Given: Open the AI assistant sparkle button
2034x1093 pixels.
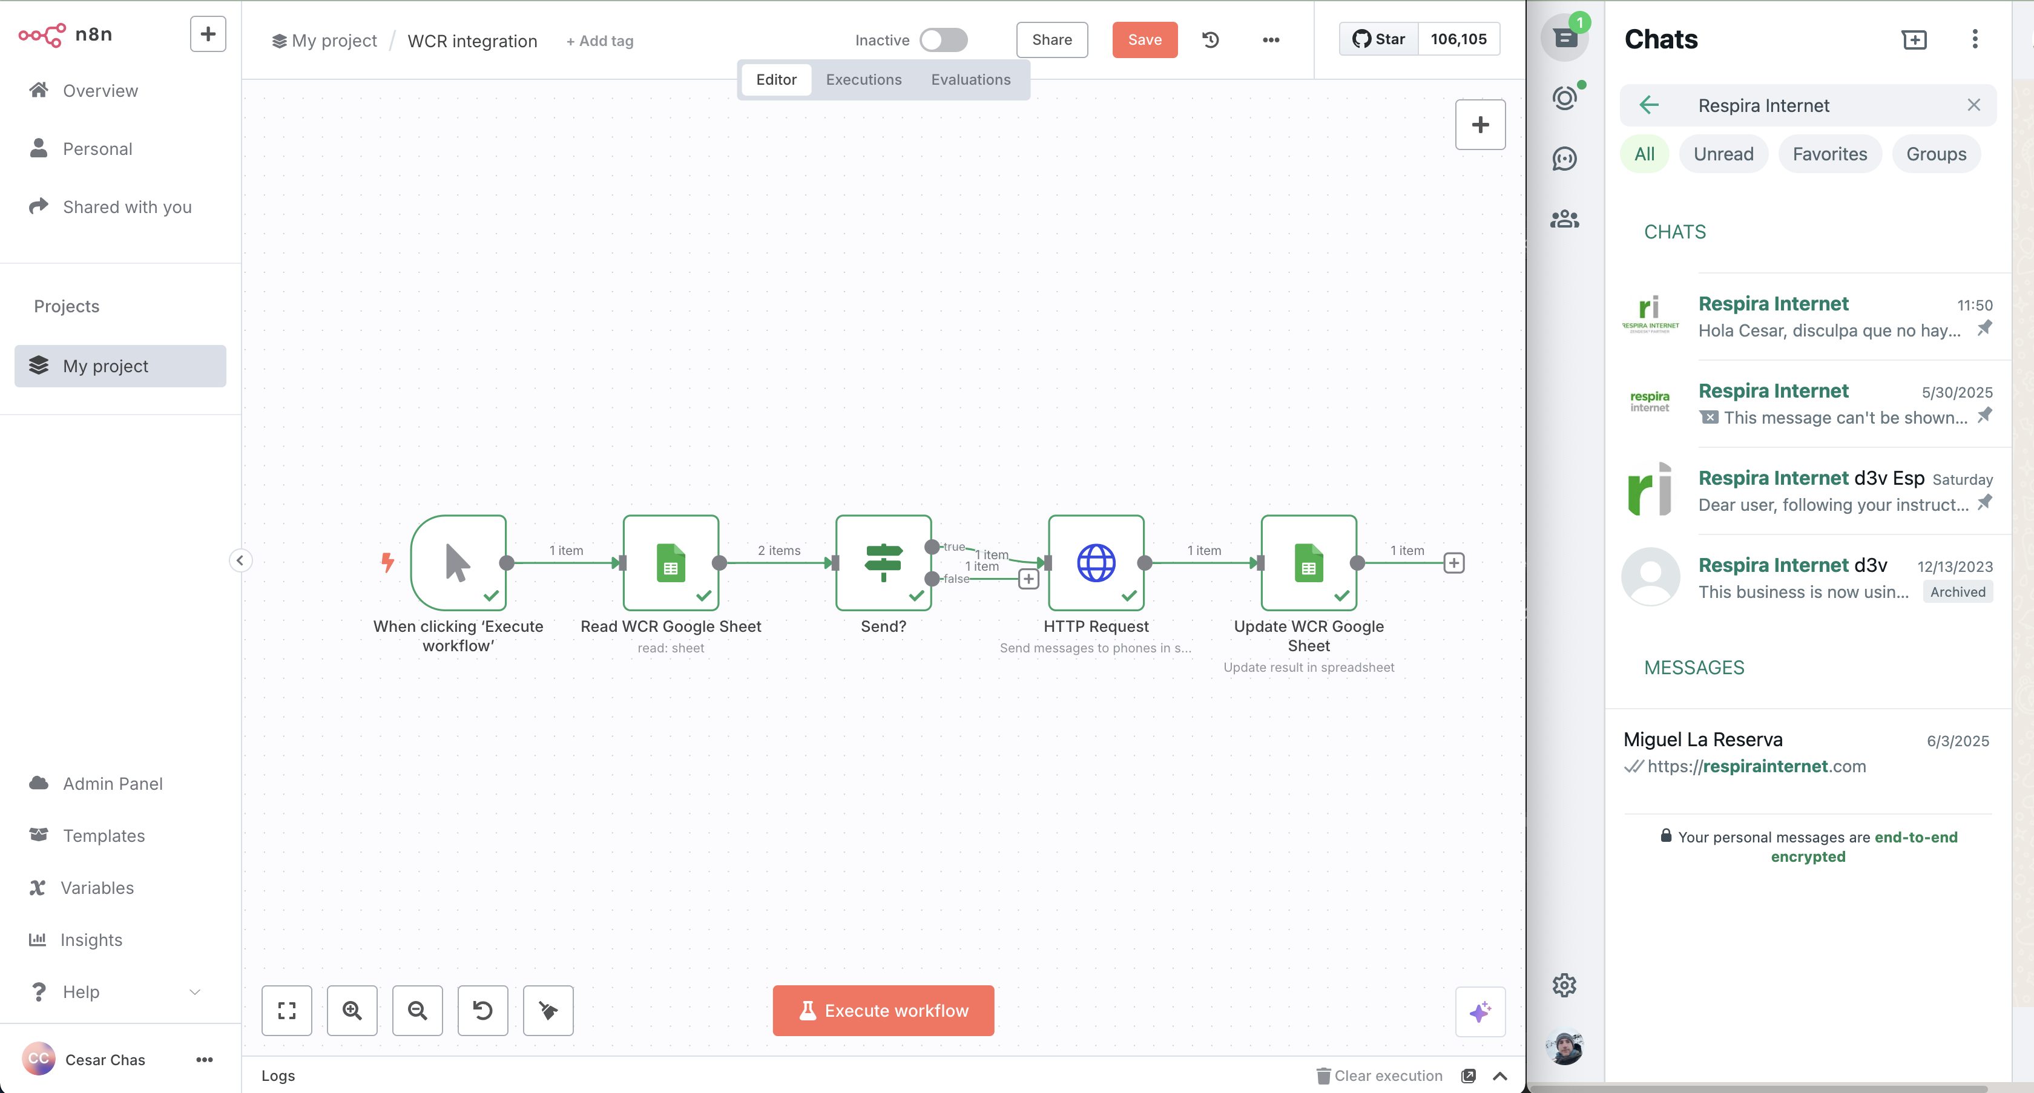Looking at the screenshot, I should (1479, 1012).
